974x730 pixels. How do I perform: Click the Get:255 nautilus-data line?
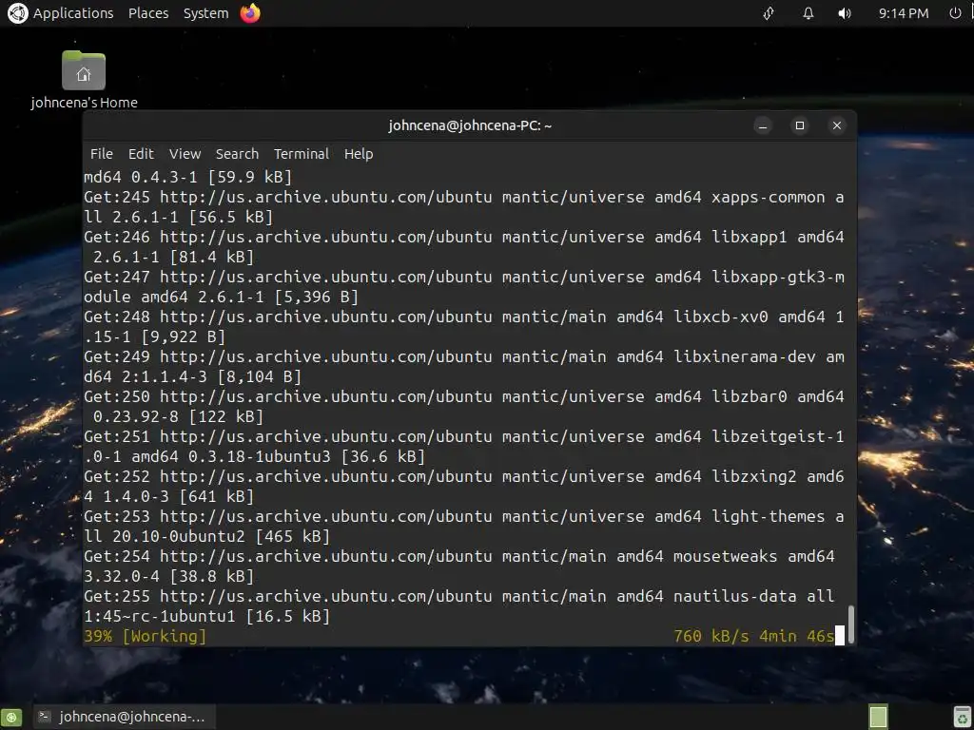459,597
